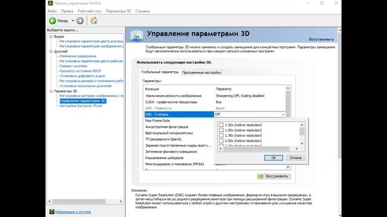
Task: Click the 3D settings header icon
Action: coord(137,36)
